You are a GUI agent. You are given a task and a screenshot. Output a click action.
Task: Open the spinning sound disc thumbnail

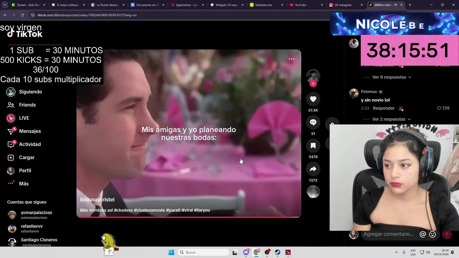[313, 192]
